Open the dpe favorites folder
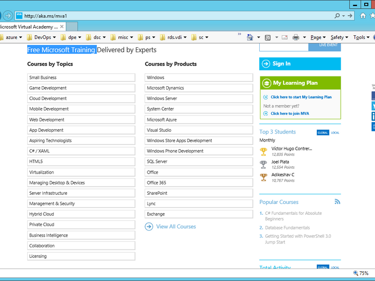Image resolution: width=375 pixels, height=281 pixels. pos(71,37)
